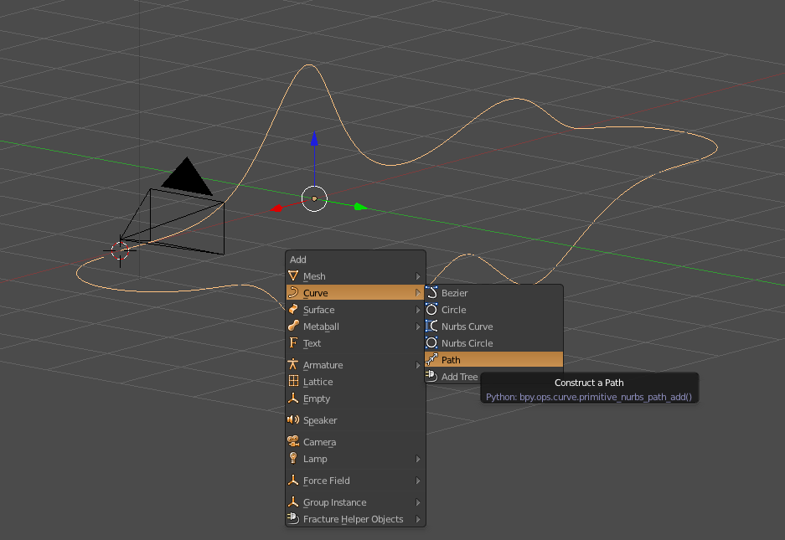Click the 'Construct a Path' tooltip text
Image resolution: width=785 pixels, height=540 pixels.
(x=589, y=383)
